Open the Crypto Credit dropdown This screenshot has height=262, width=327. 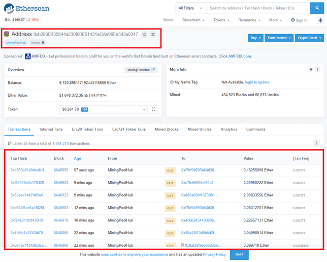point(309,38)
